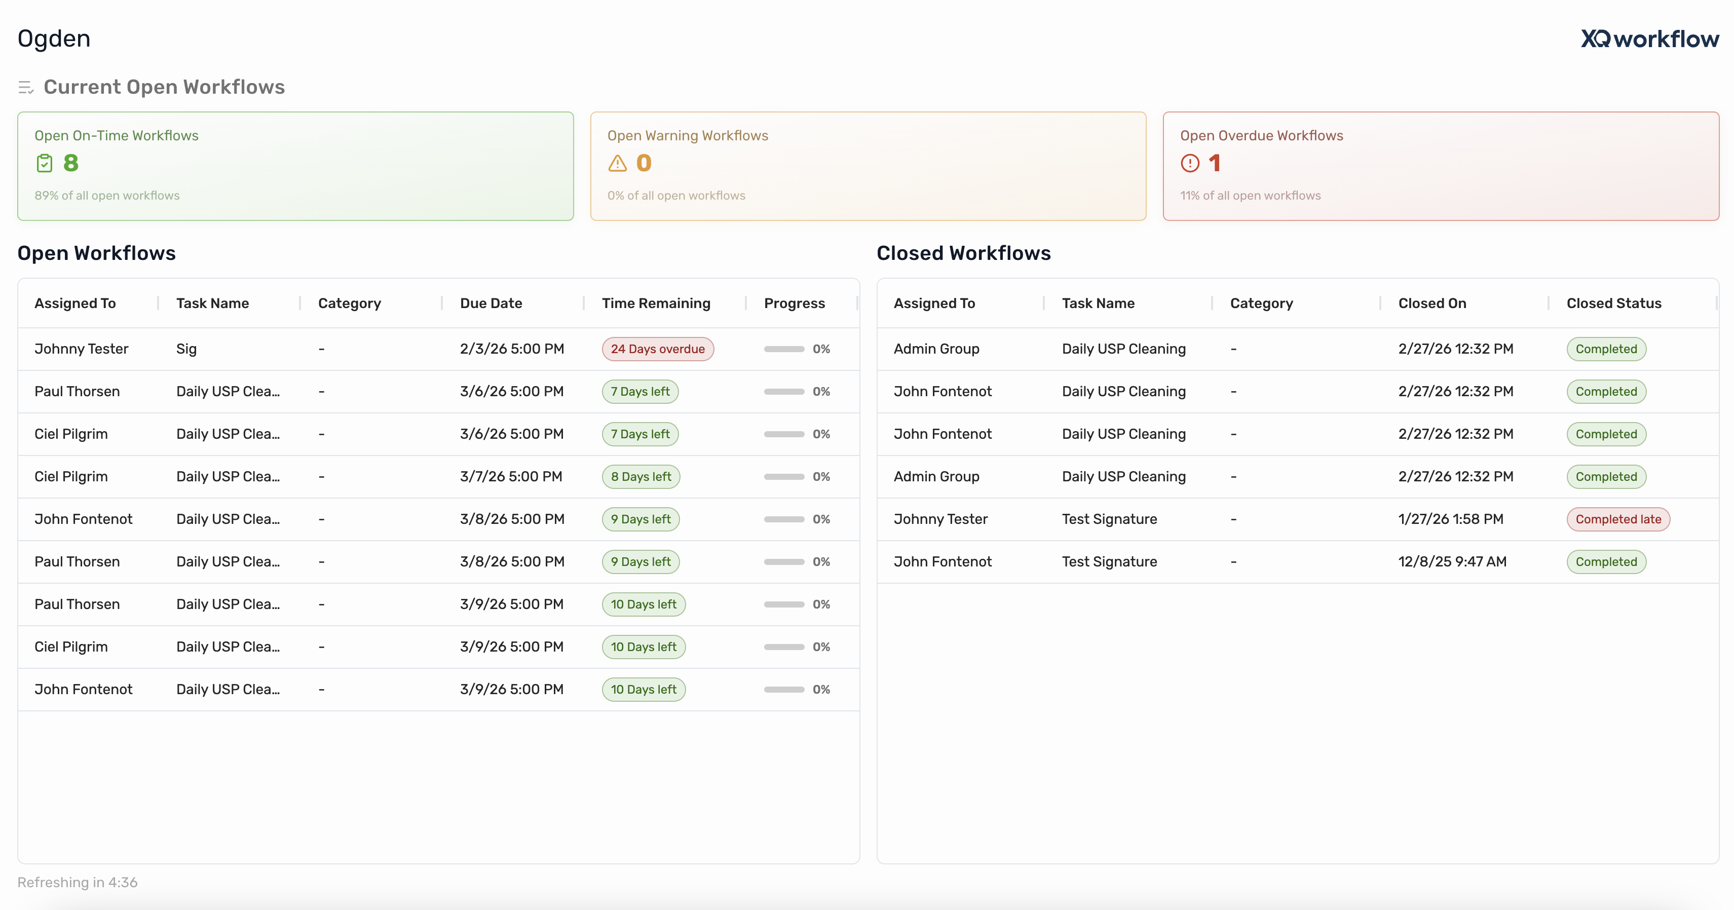Image resolution: width=1734 pixels, height=910 pixels.
Task: Click the progress bar on Johnny Tester's Sig row
Action: click(784, 349)
